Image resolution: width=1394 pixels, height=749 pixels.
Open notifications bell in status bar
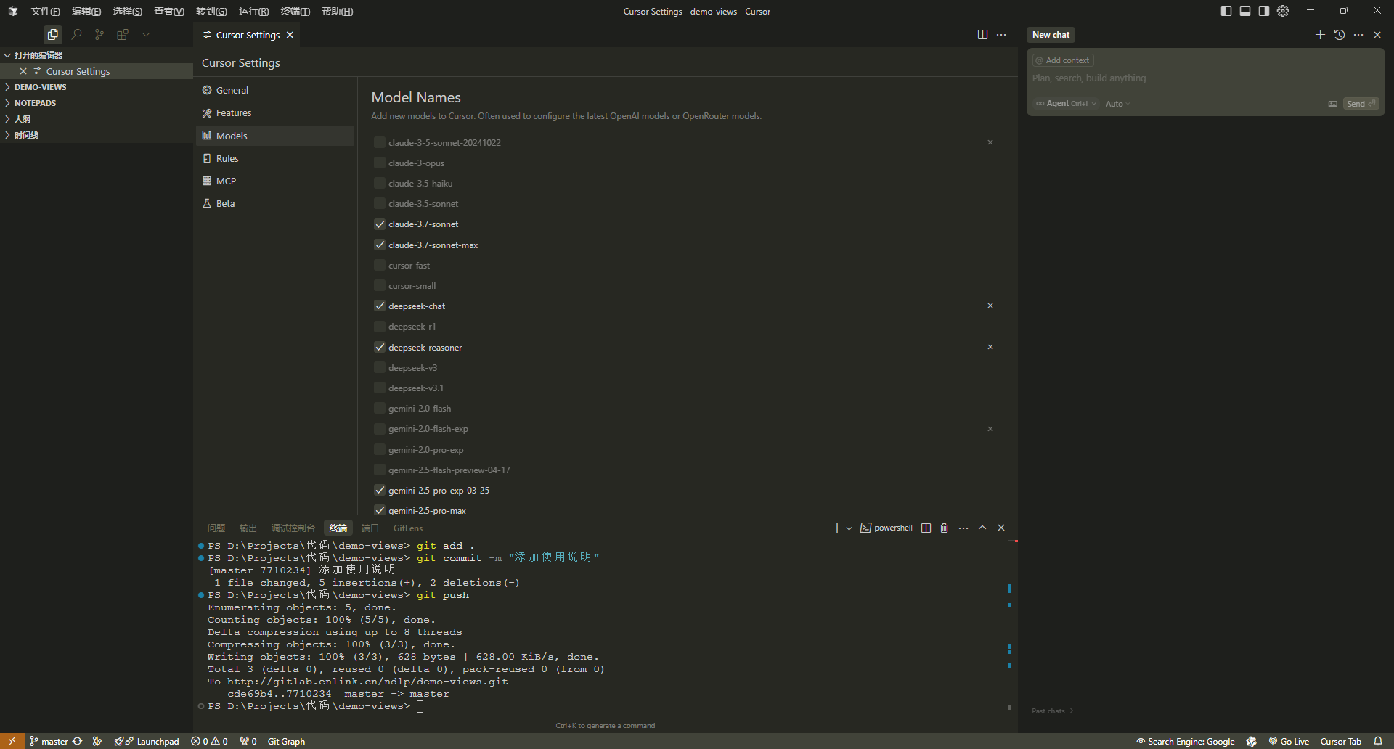coord(1378,741)
